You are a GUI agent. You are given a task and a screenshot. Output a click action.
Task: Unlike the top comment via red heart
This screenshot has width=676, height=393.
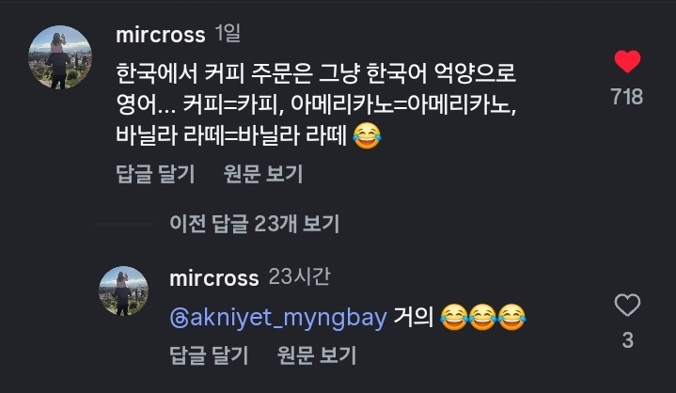pyautogui.click(x=626, y=63)
